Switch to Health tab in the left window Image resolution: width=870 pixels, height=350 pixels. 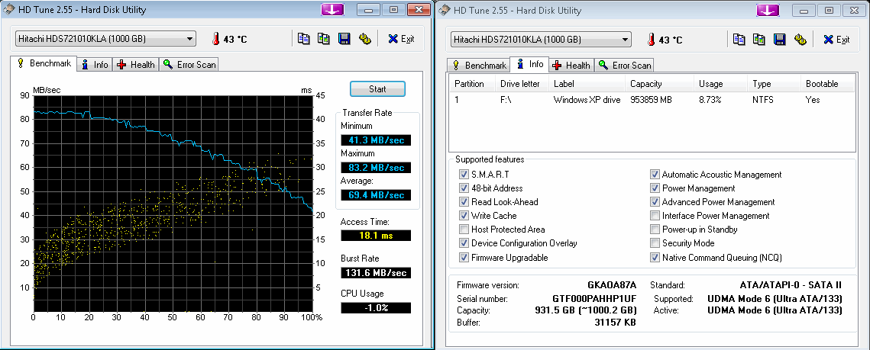tap(136, 65)
